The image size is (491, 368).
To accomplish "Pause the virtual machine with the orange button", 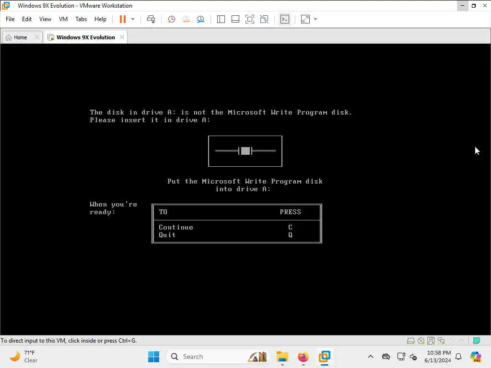I will [x=122, y=19].
